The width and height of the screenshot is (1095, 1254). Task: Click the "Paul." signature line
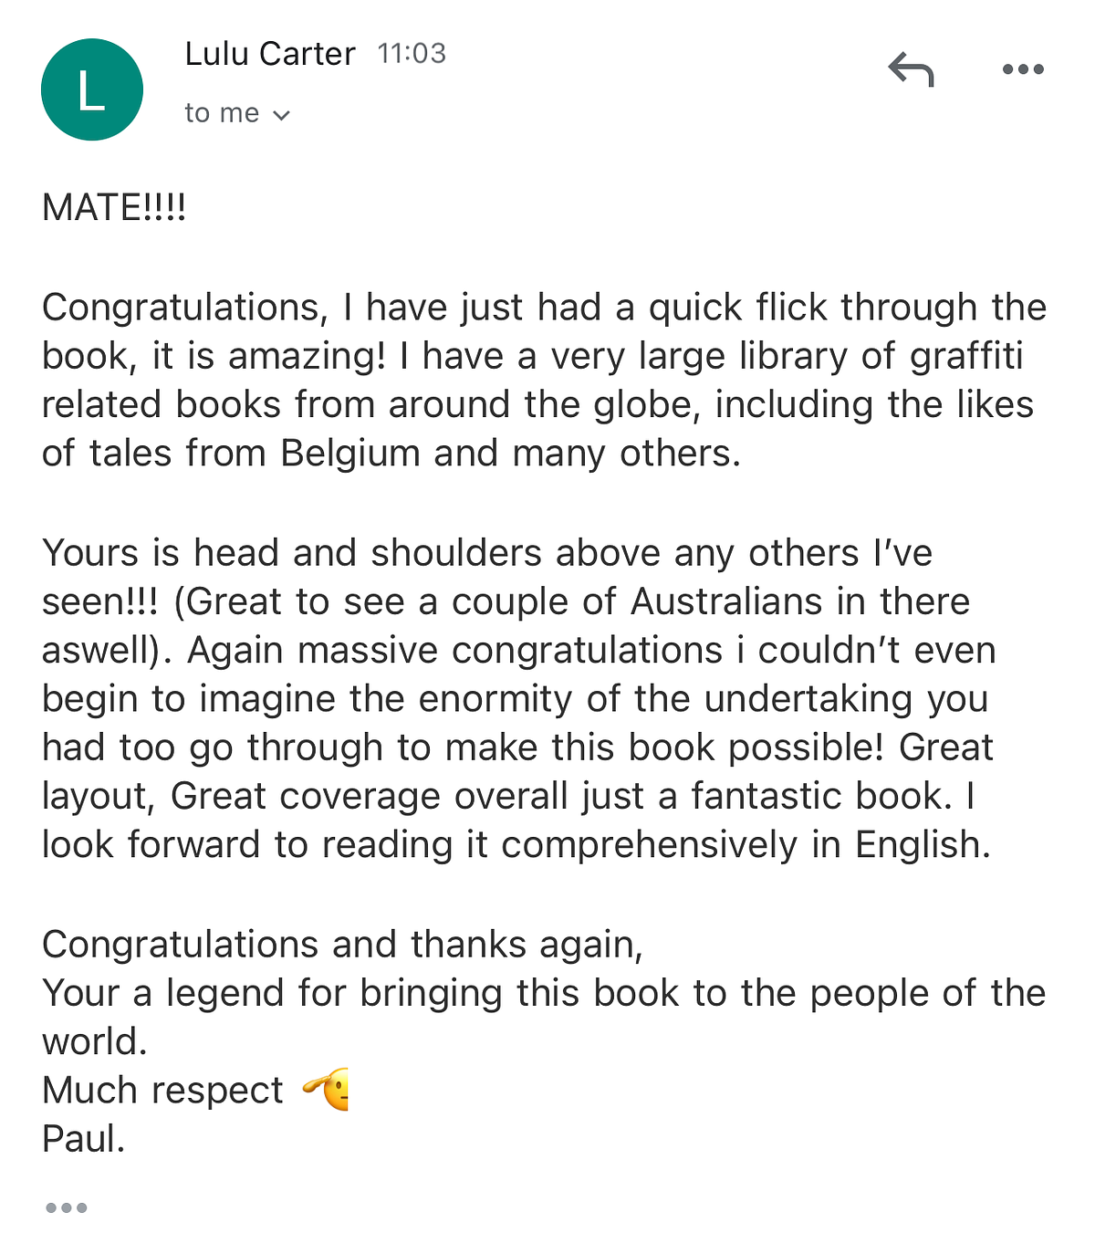(83, 1138)
